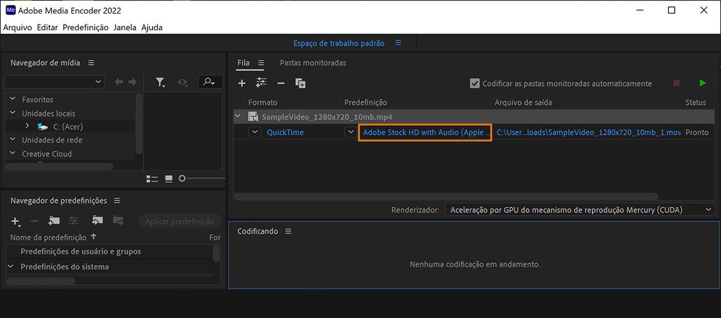
Task: Collapse the Unidades de rede node
Action: pyautogui.click(x=12, y=140)
